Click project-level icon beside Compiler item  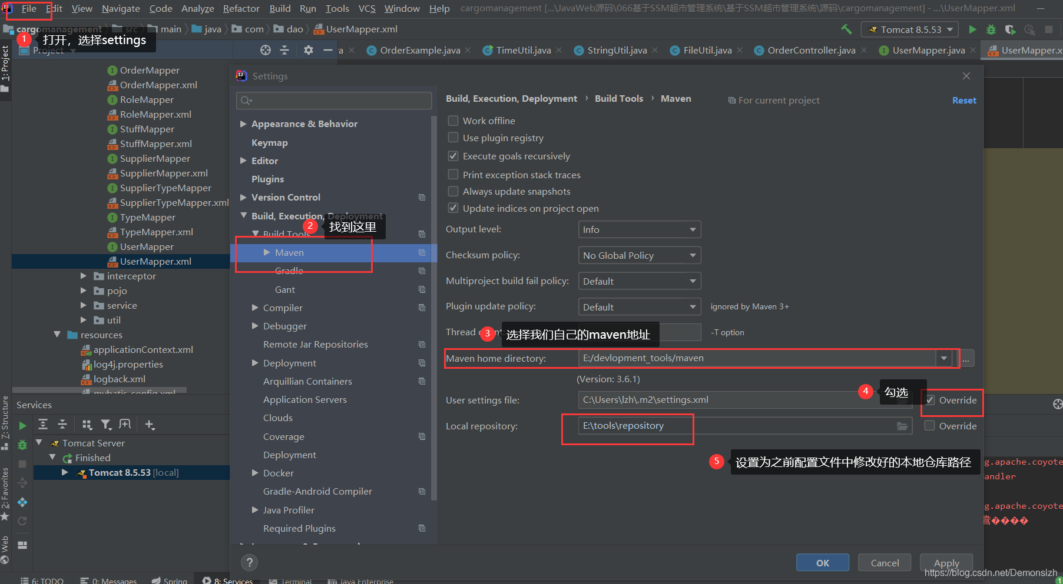tap(422, 308)
